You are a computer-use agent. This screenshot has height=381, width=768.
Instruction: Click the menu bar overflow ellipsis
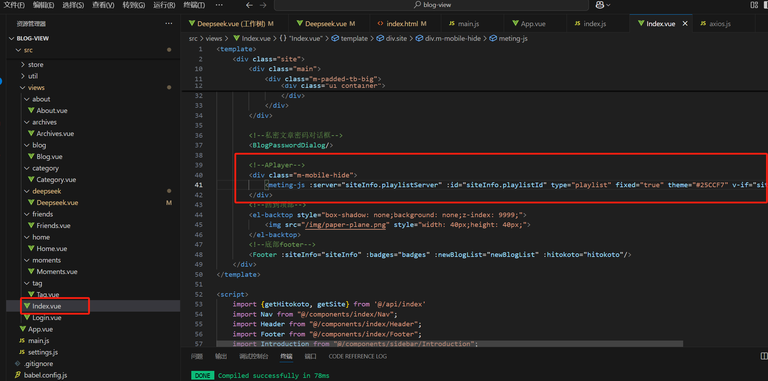[219, 5]
